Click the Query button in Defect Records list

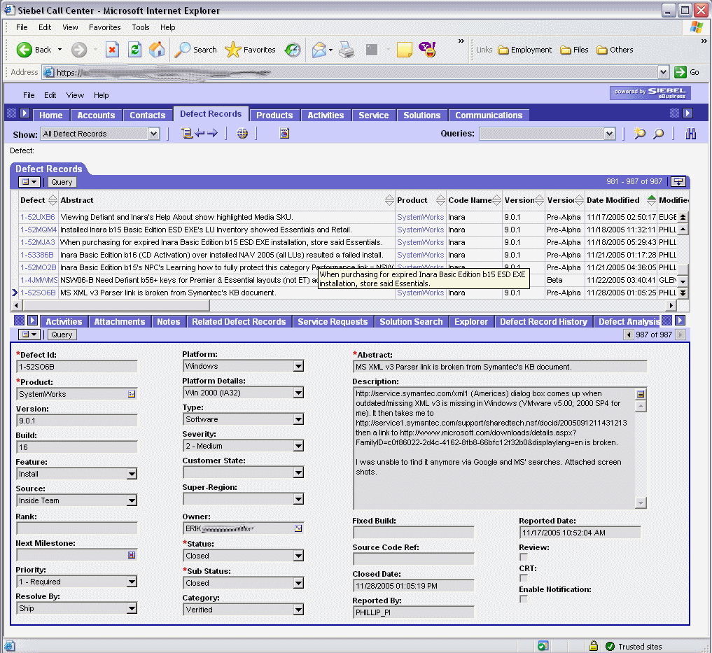point(62,182)
